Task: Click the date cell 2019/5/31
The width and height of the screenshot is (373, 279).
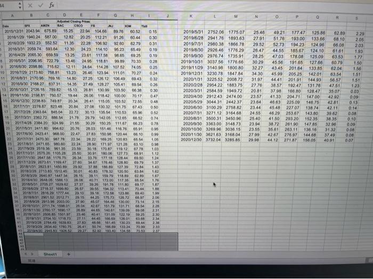Action: coord(193,32)
